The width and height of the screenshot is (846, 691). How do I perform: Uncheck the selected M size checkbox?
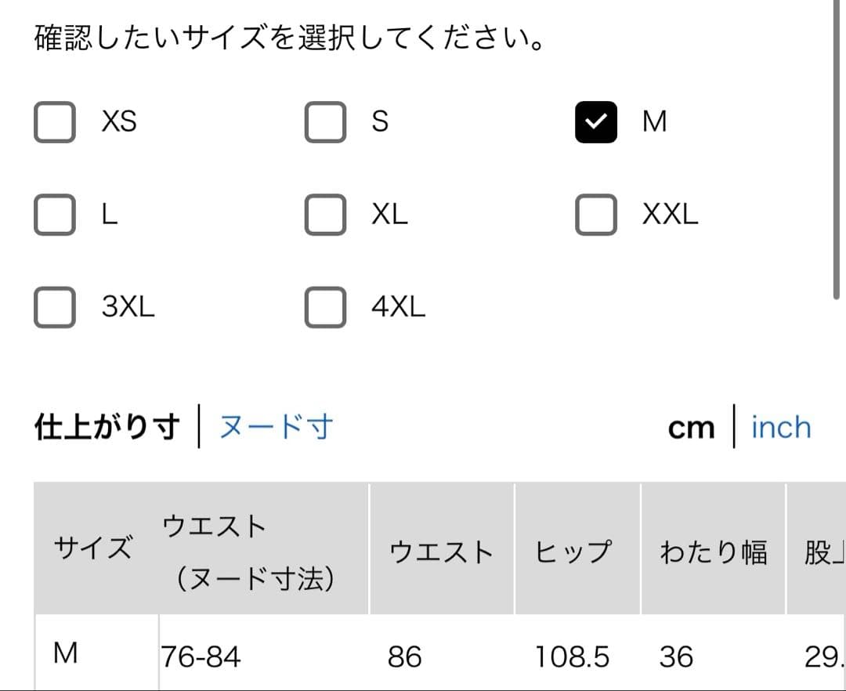coord(595,122)
